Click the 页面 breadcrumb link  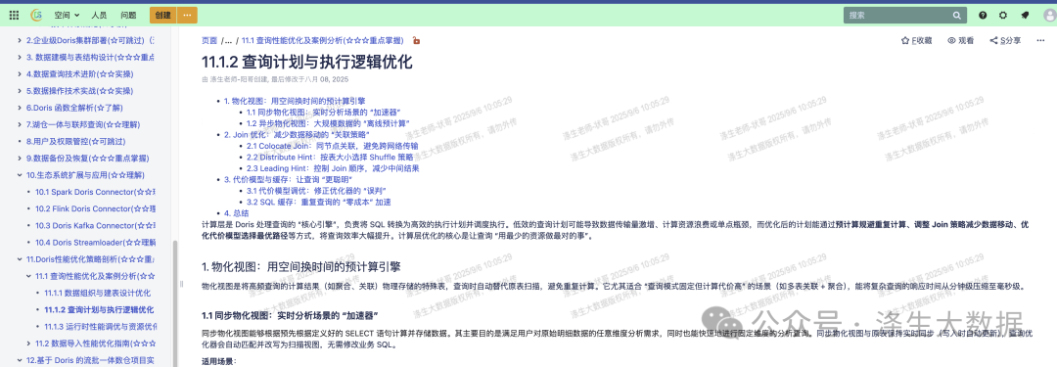(x=209, y=40)
